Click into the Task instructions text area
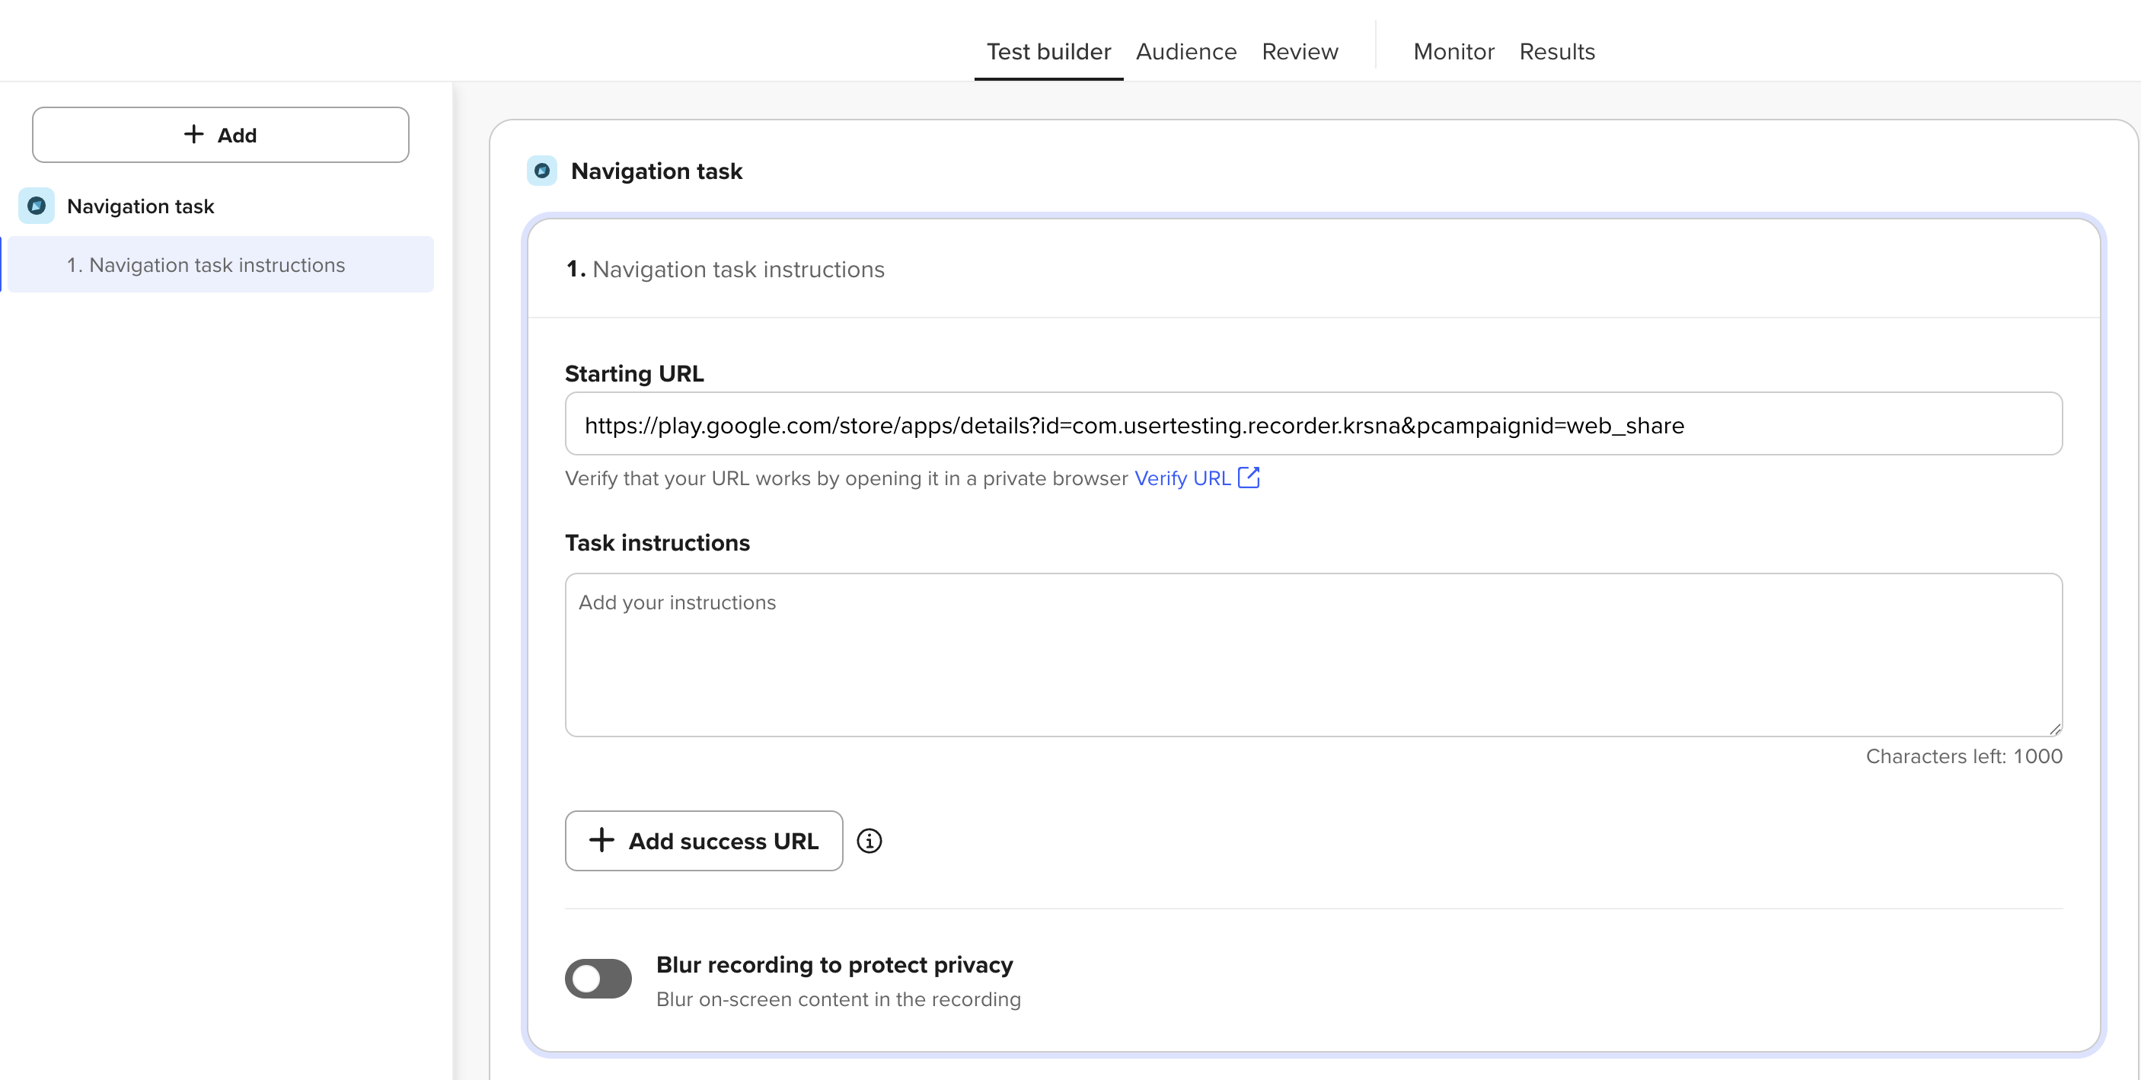 click(1313, 654)
